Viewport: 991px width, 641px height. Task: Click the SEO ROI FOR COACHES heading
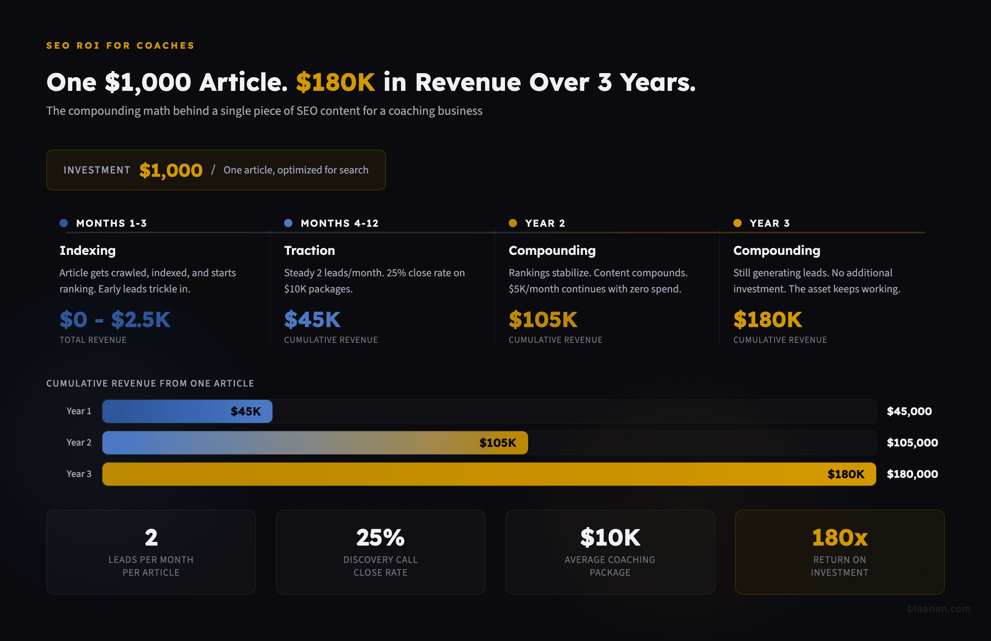[x=120, y=45]
